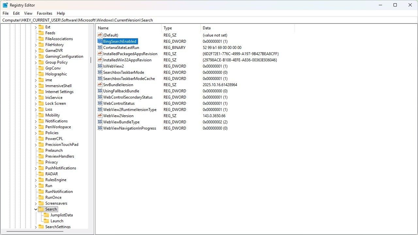
Task: Click the data 0x00000002 (2)
Action: coord(215,122)
